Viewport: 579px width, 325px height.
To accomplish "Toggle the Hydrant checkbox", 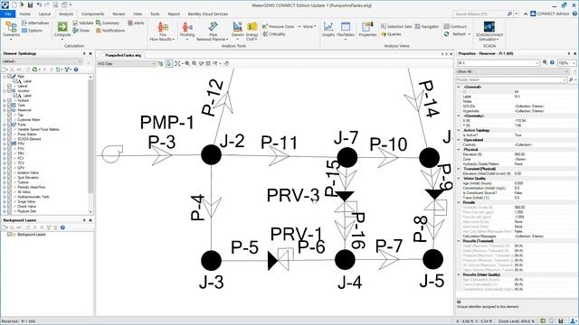I will pos(10,100).
